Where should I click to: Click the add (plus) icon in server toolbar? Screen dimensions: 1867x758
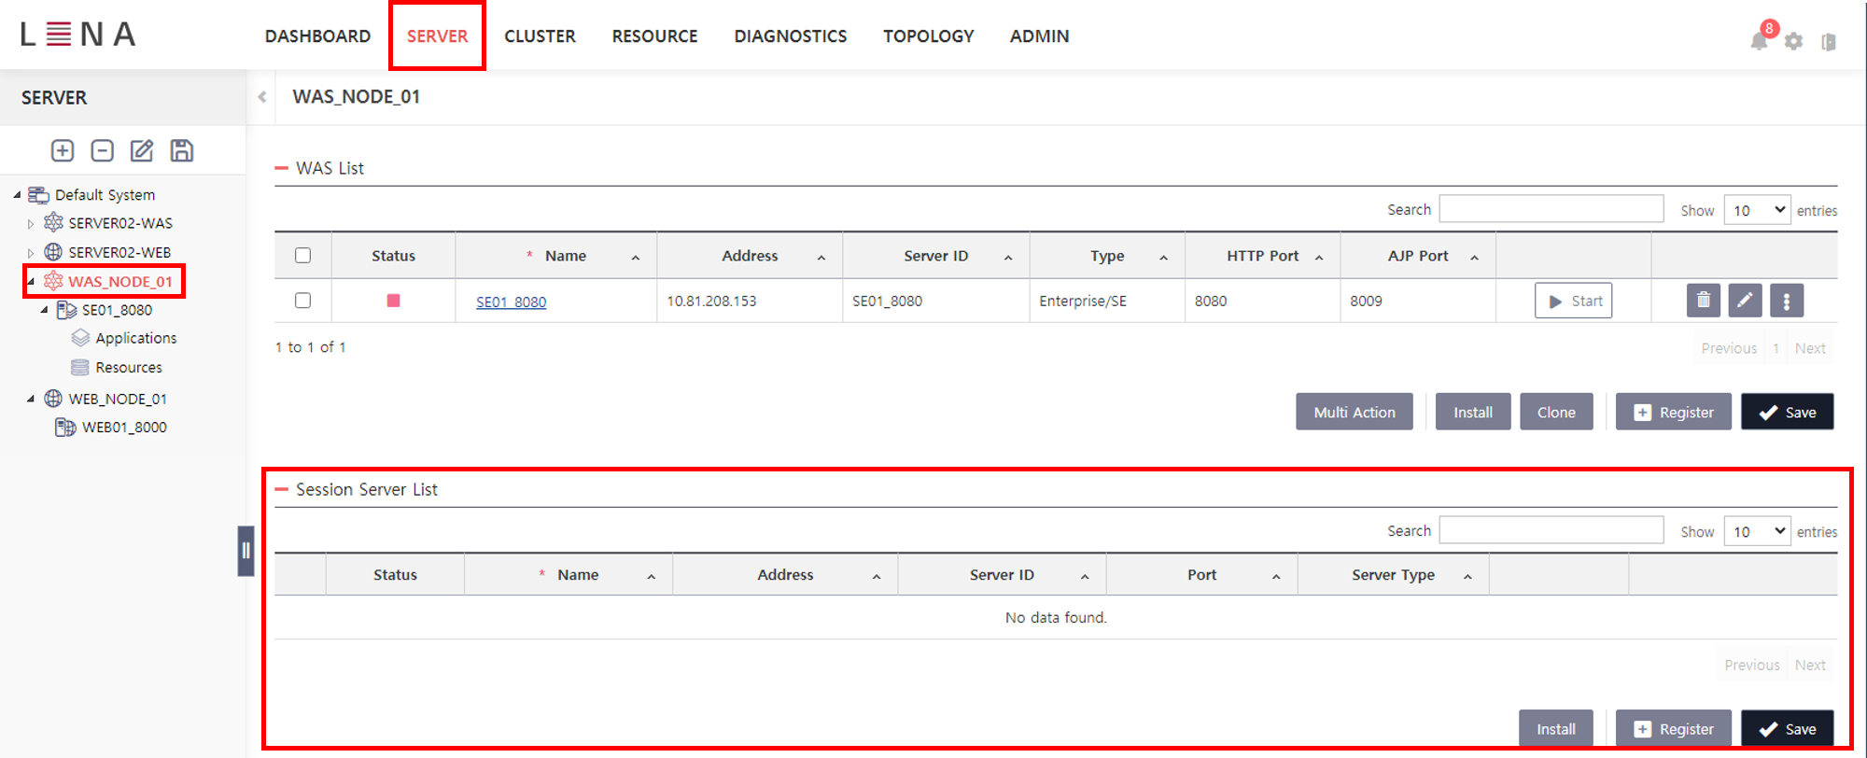[63, 150]
